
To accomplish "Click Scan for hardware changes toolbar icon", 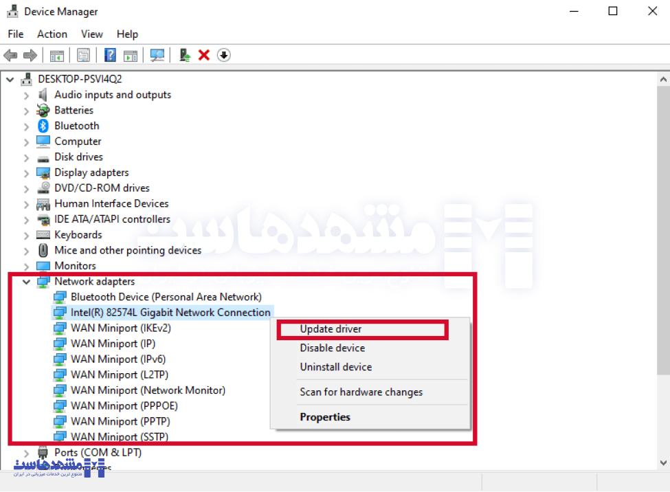I will pos(158,55).
